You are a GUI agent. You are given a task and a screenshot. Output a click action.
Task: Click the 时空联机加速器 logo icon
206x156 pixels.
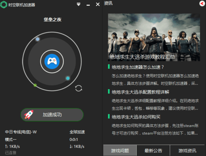pyautogui.click(x=4, y=5)
